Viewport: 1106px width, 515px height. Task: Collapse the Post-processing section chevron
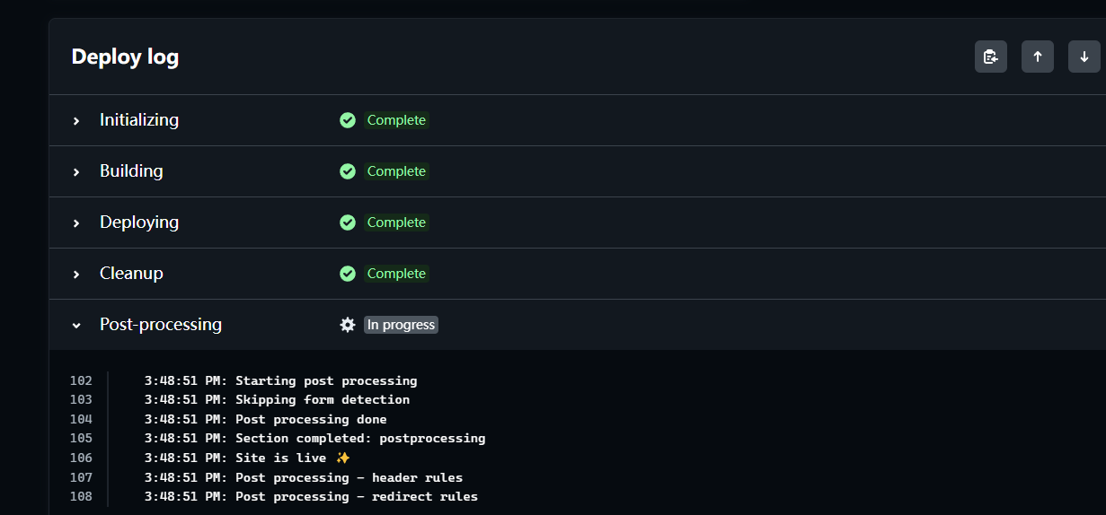point(76,325)
